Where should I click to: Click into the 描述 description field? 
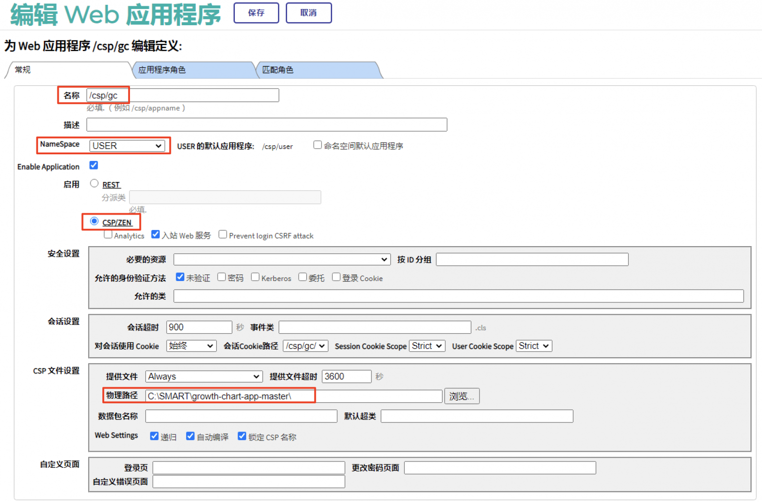point(267,125)
